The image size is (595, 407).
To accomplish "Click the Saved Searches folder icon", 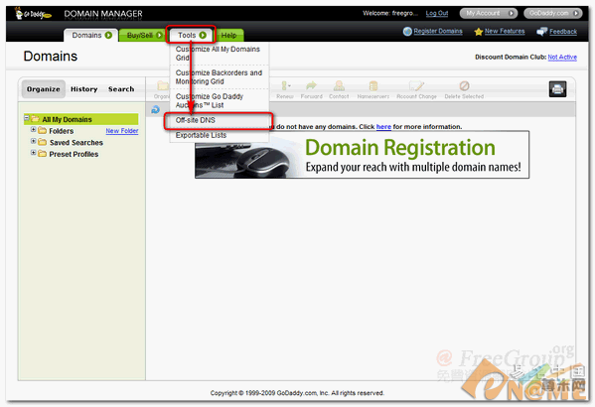I will pos(43,142).
